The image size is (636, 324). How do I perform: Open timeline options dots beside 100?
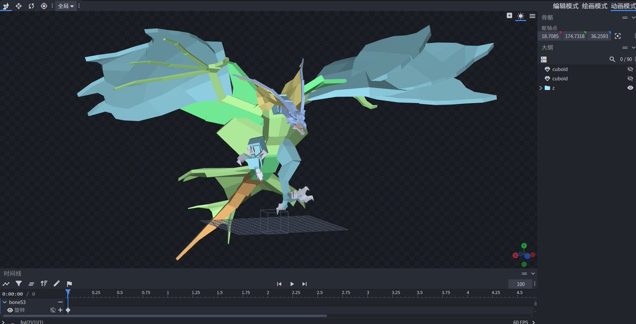coord(535,284)
